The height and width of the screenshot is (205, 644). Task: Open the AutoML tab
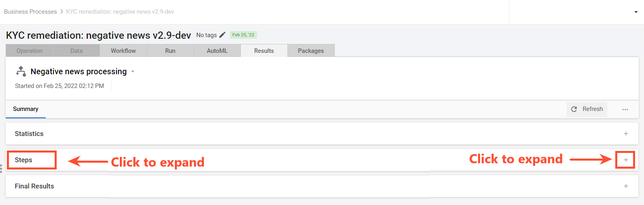click(217, 50)
